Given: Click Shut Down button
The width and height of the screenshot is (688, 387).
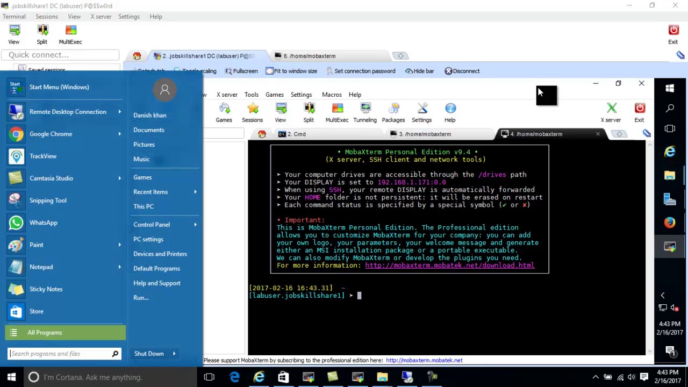Looking at the screenshot, I should [x=149, y=354].
